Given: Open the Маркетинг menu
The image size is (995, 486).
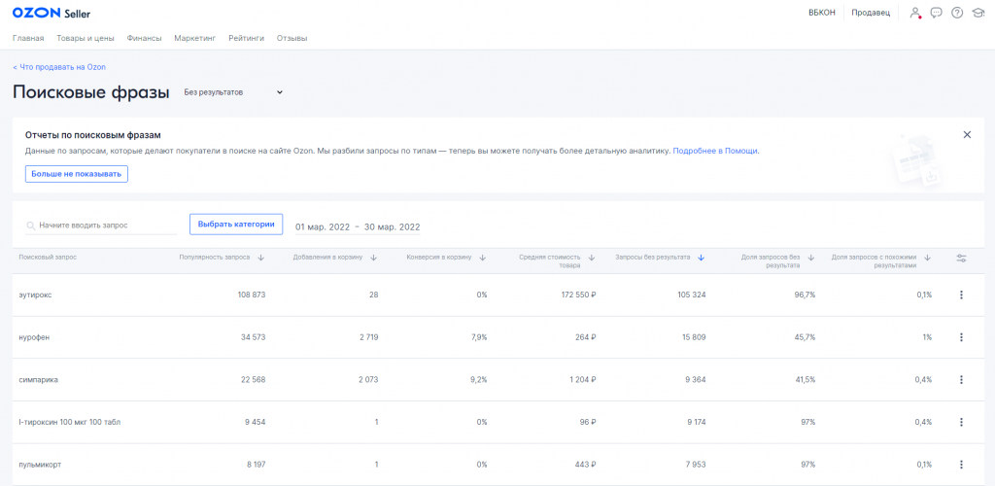Looking at the screenshot, I should [195, 38].
